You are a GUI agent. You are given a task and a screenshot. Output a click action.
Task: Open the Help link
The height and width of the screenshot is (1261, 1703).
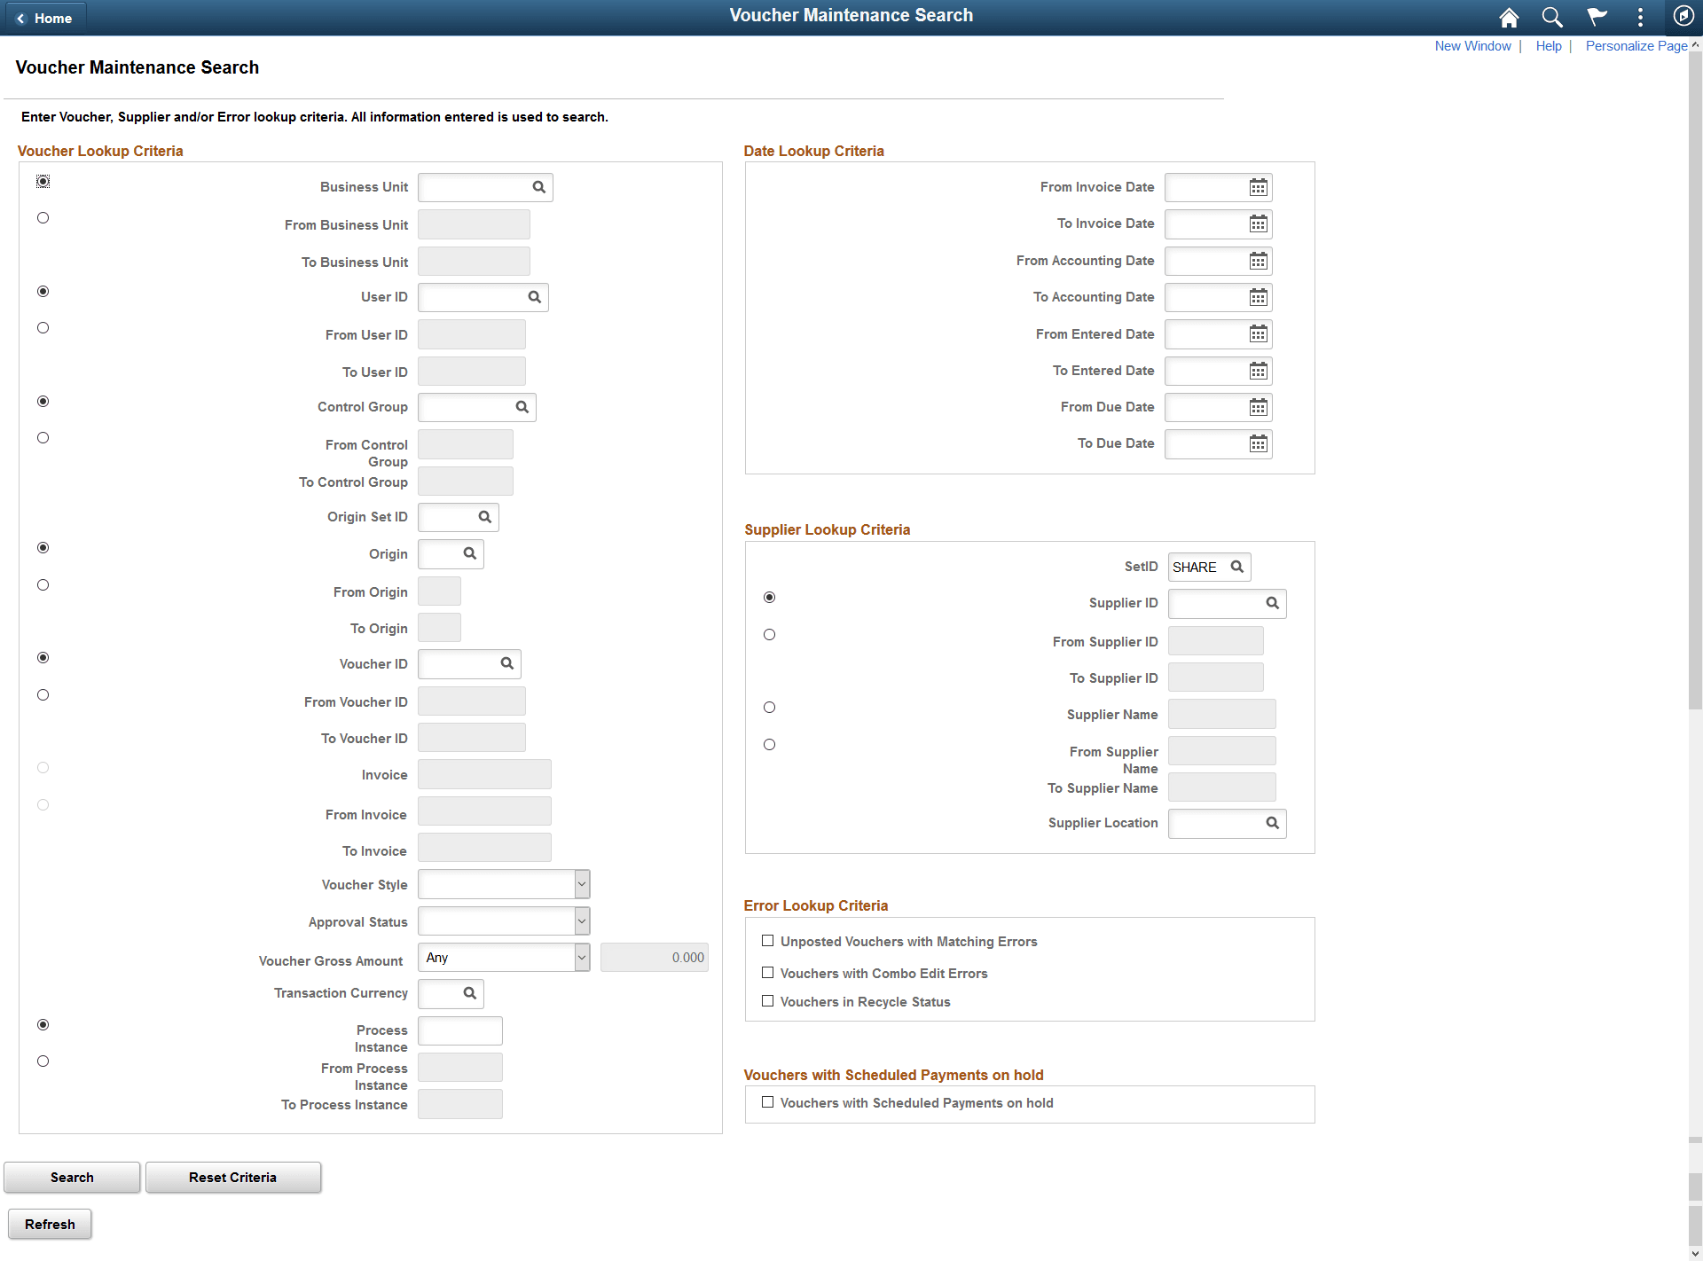point(1549,45)
